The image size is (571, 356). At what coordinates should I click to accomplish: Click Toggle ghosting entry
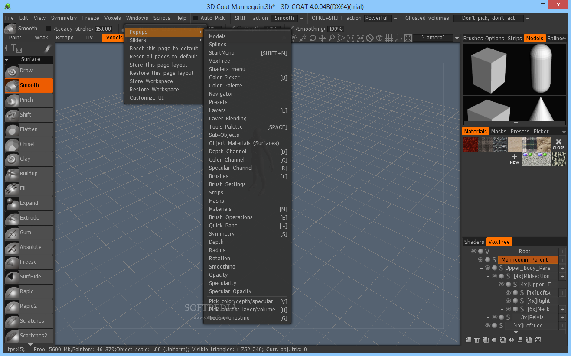pos(248,318)
